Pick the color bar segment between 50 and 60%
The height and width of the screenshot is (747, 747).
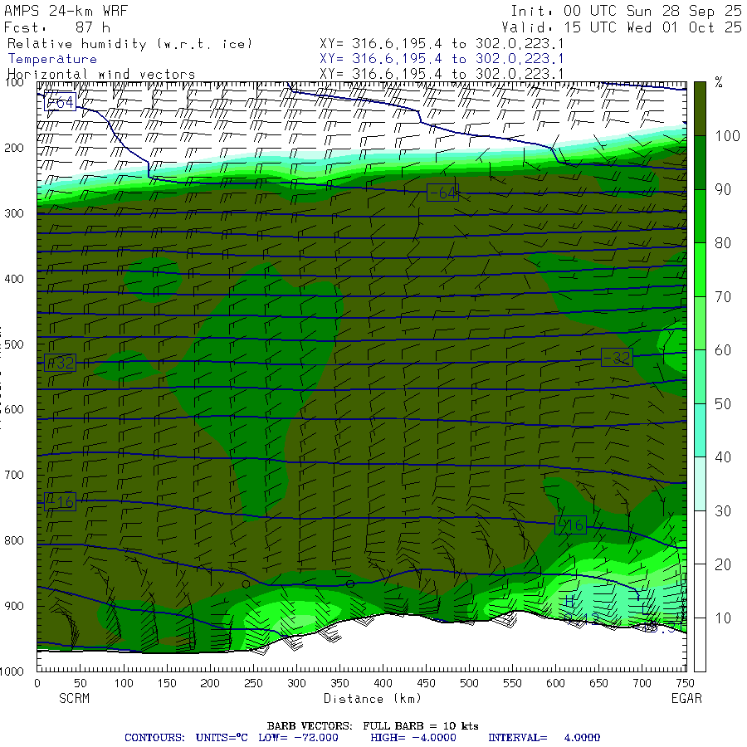(x=700, y=377)
